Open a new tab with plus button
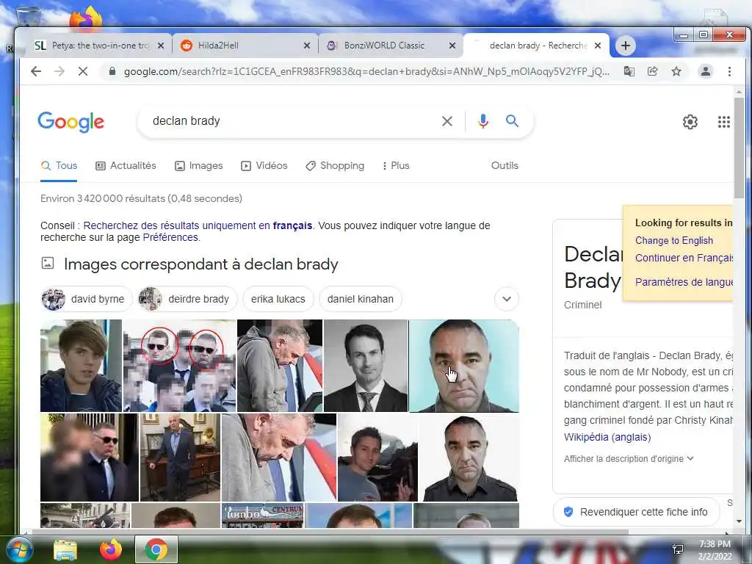752x564 pixels. coord(625,46)
